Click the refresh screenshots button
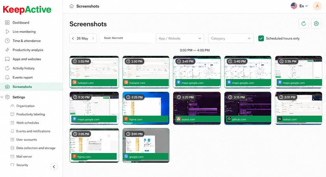The height and width of the screenshot is (177, 326). tap(304, 24)
